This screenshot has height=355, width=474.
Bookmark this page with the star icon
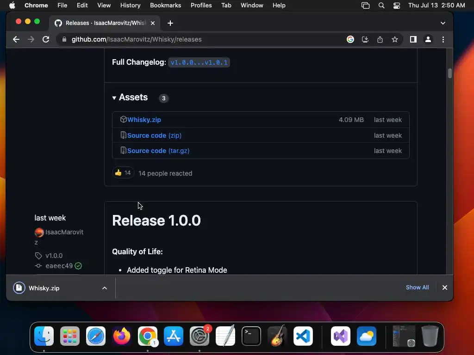click(x=395, y=39)
